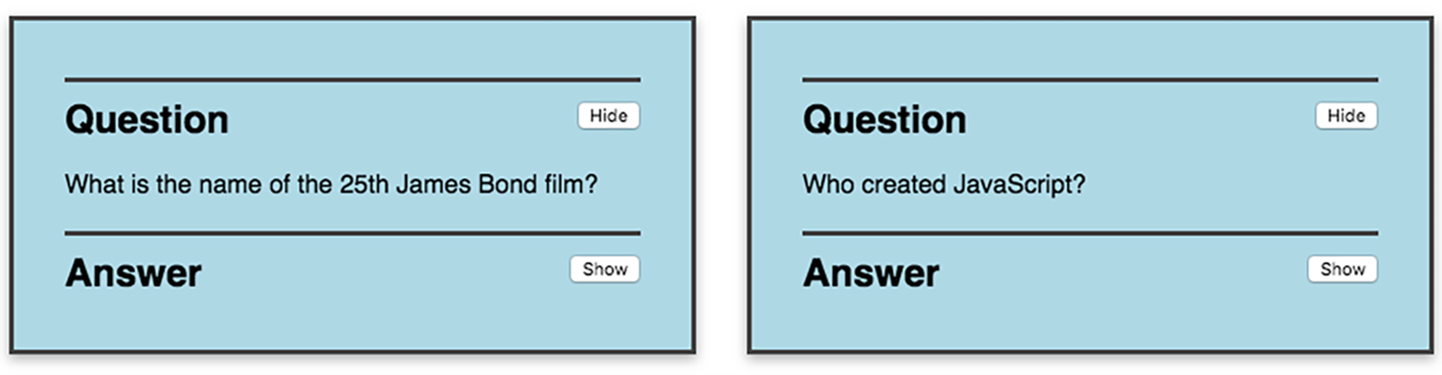
Task: Click the Question heading in the James Bond card
Action: (147, 120)
